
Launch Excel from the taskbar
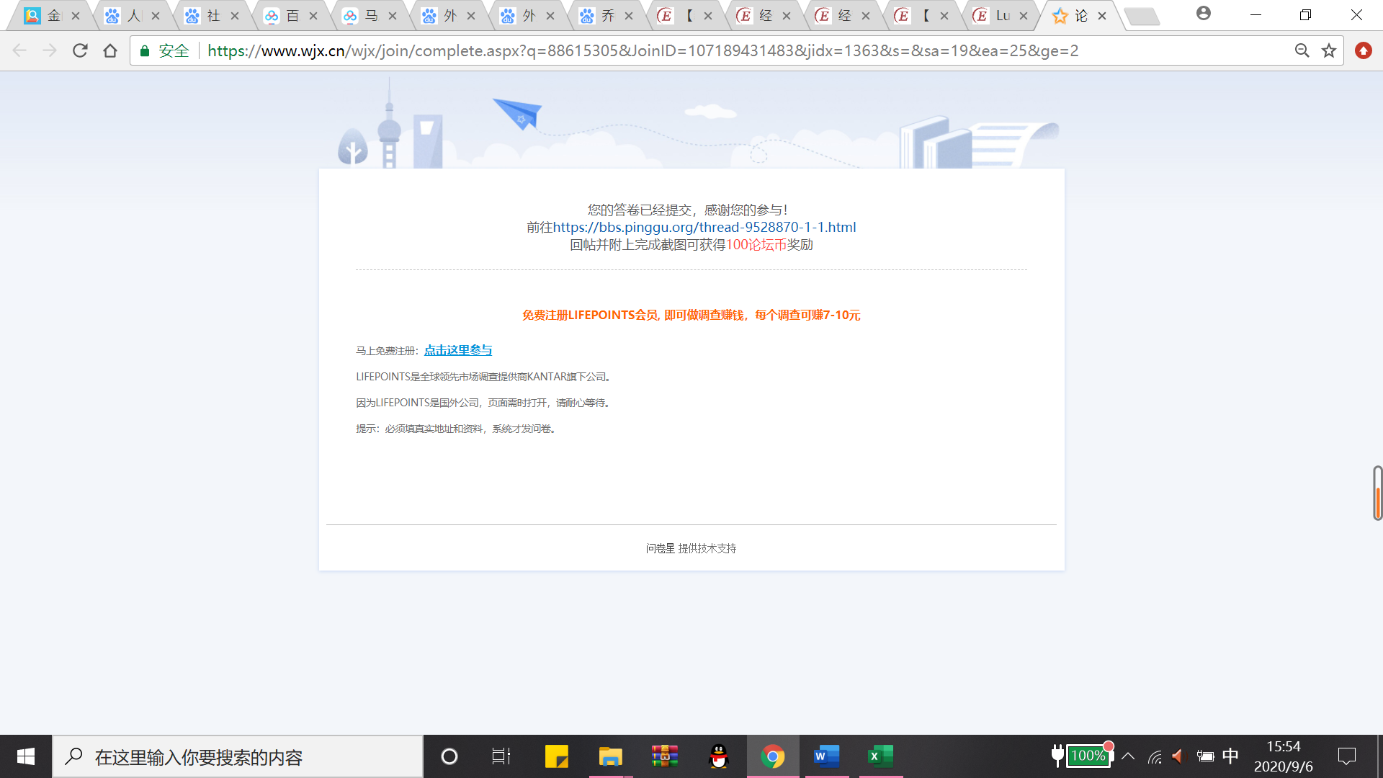click(x=880, y=756)
